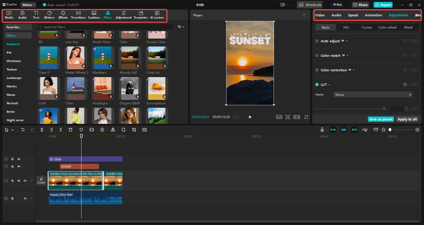
Task: Enable the Auto adjust checkbox
Action: tap(317, 41)
